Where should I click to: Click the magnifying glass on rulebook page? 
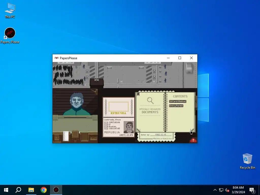[150, 101]
